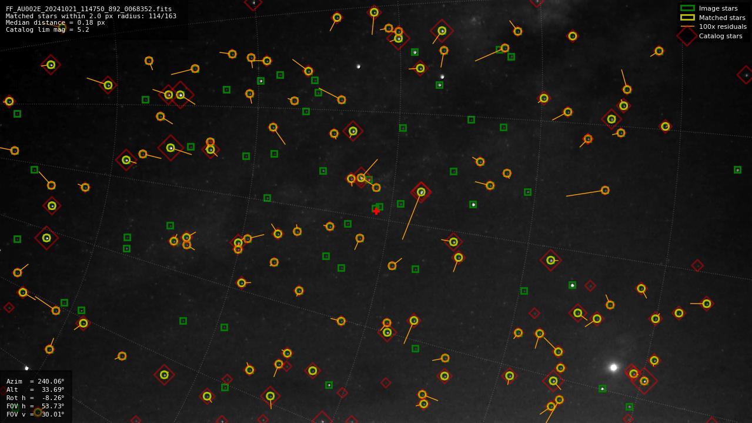Select the "Catalog stars" legend label

click(x=720, y=36)
